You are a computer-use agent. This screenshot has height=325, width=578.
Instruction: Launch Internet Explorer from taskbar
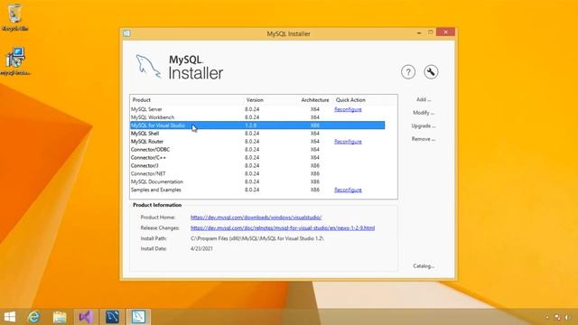pyautogui.click(x=34, y=317)
